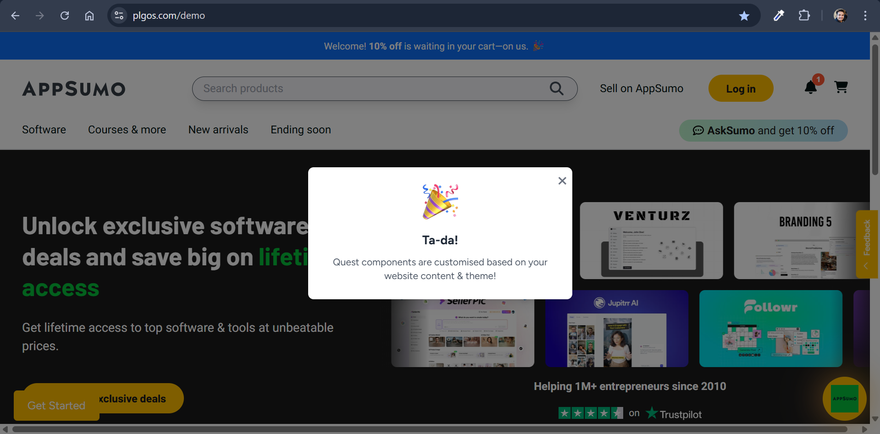
Task: Click the vertical scrollbar up arrow
Action: click(x=875, y=37)
